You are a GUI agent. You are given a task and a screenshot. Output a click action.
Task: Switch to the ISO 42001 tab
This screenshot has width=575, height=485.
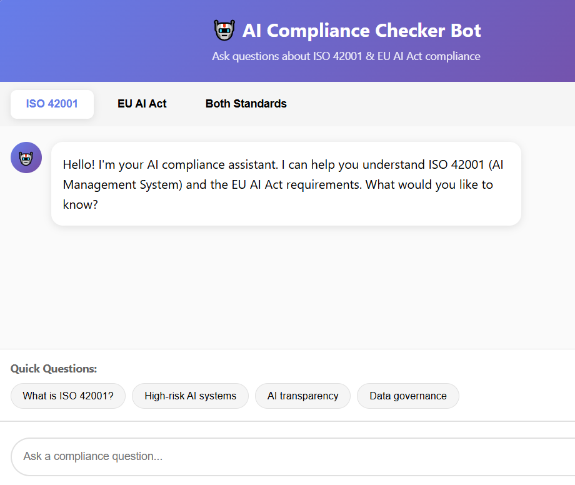coord(52,104)
